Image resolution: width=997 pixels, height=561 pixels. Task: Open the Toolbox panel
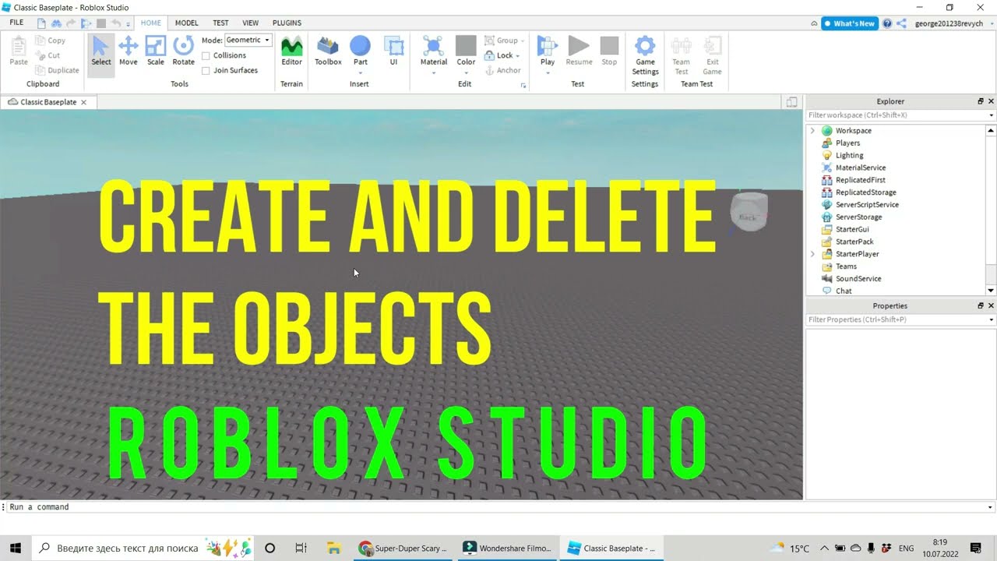328,51
